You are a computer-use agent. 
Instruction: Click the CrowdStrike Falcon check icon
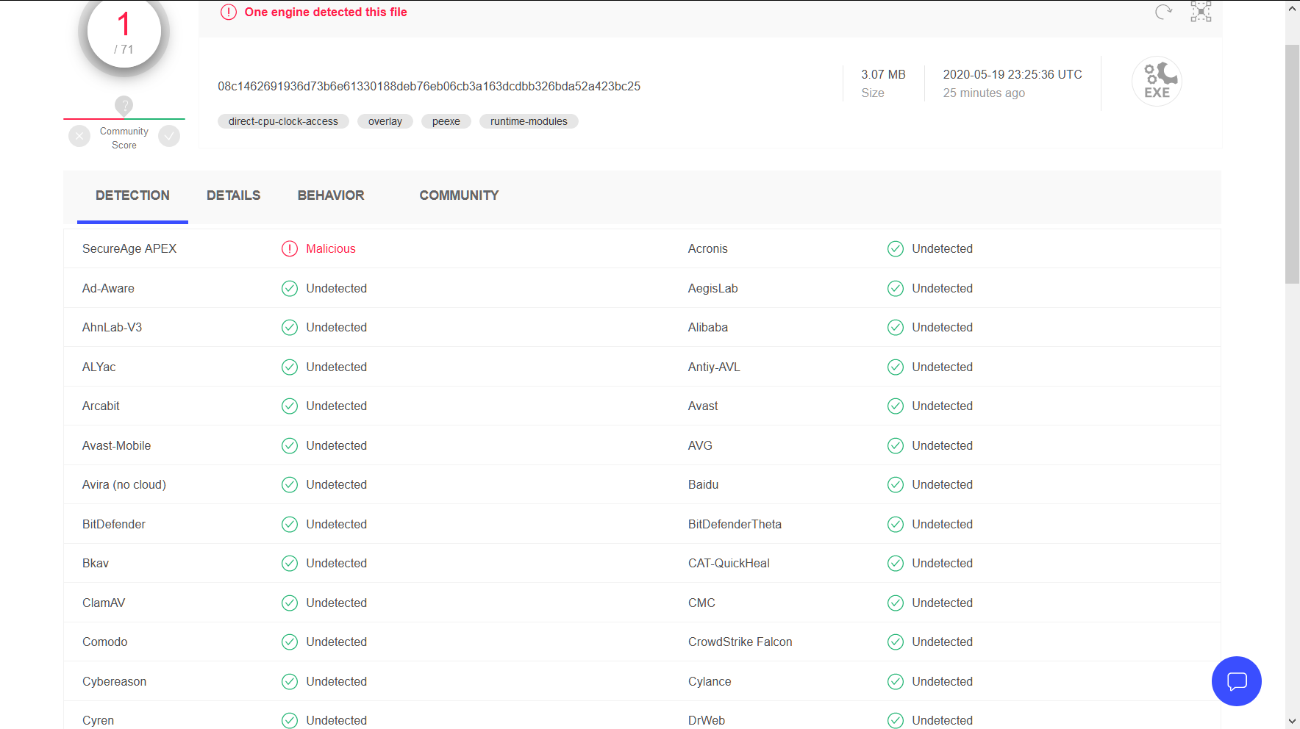pyautogui.click(x=896, y=642)
